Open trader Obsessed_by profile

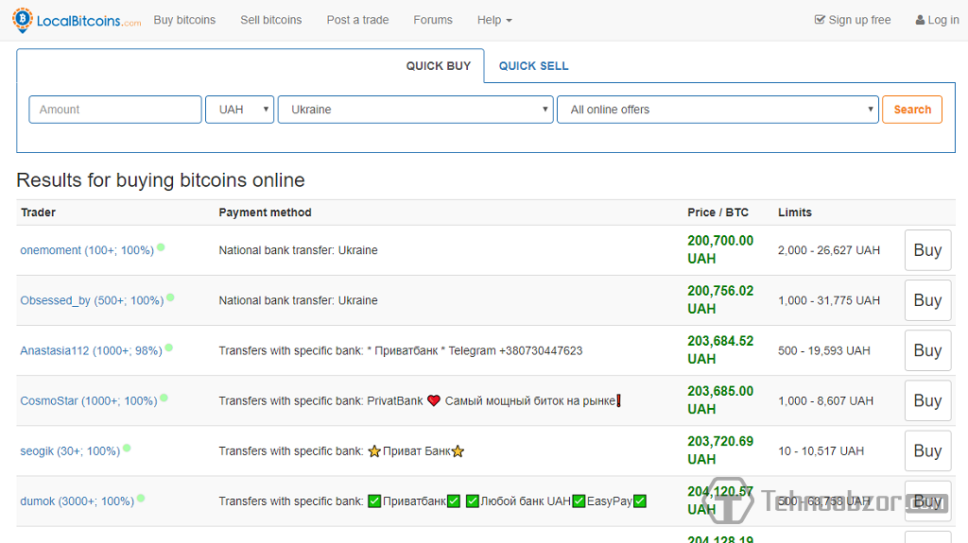92,300
